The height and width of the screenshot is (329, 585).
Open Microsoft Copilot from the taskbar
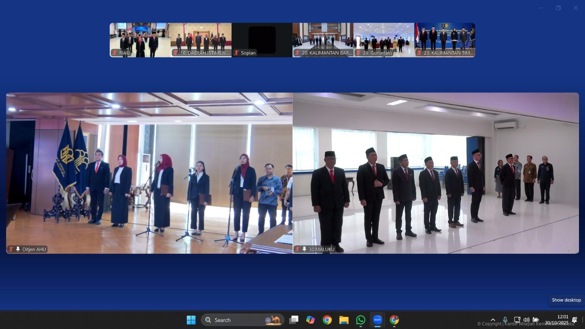coord(310,320)
